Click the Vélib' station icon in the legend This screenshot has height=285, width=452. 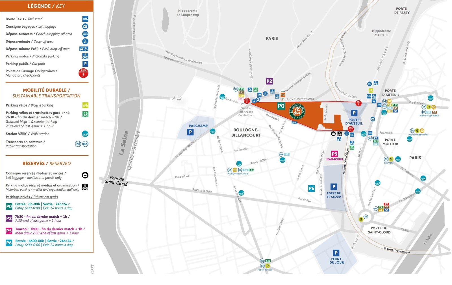point(85,134)
